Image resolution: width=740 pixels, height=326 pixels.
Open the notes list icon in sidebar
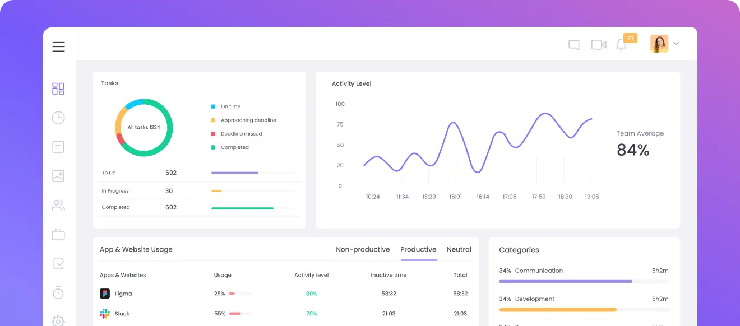coord(58,146)
